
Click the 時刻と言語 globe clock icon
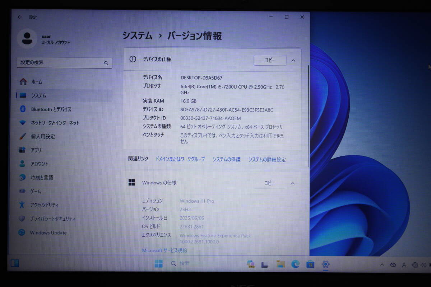click(23, 177)
